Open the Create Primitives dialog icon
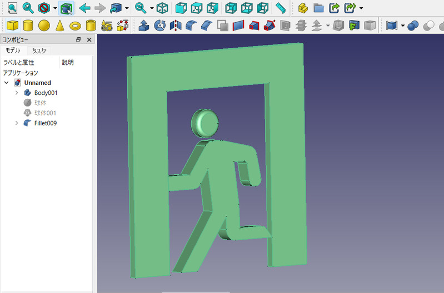Image resolution: width=444 pixels, height=293 pixels. pos(107,26)
